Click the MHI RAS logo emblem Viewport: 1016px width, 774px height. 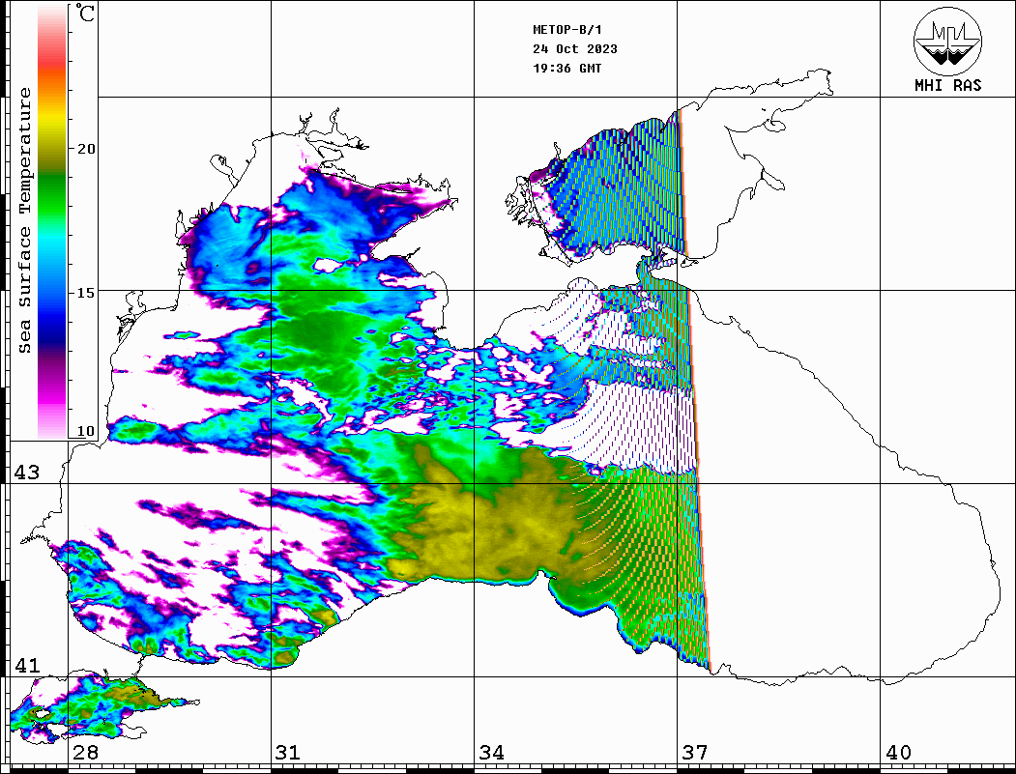coord(948,41)
